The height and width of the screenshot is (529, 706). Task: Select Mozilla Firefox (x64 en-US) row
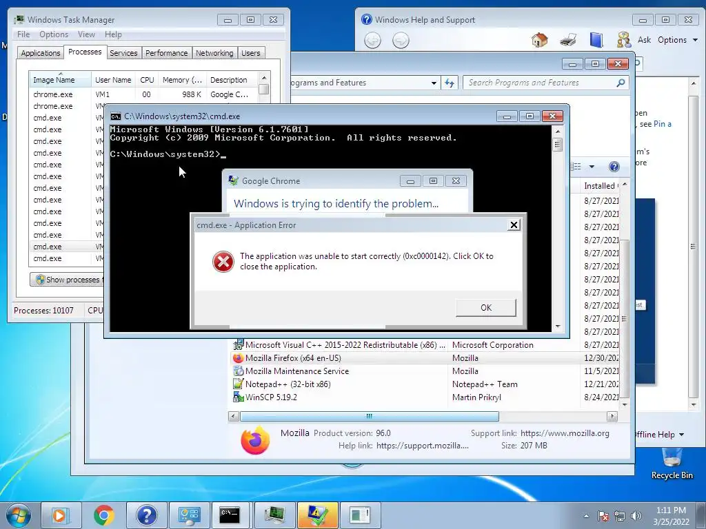(426, 358)
